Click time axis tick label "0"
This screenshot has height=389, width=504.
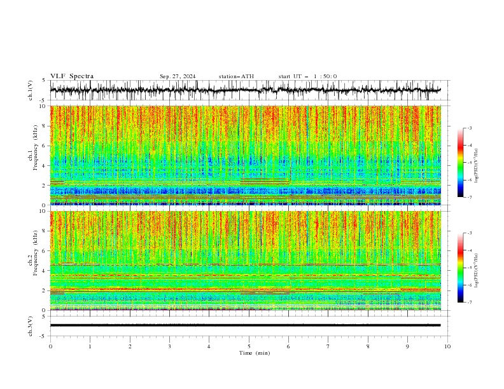coord(50,346)
